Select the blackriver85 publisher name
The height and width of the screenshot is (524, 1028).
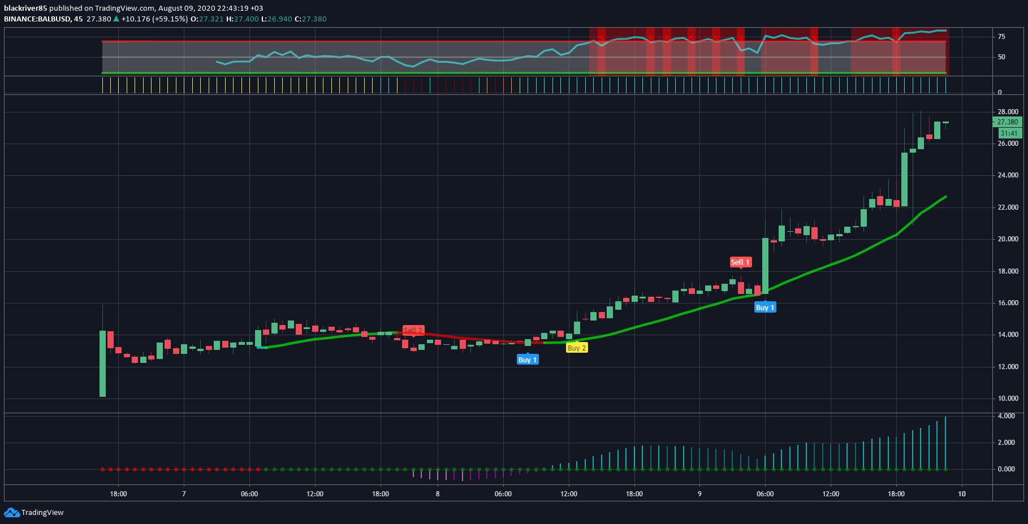(x=25, y=8)
